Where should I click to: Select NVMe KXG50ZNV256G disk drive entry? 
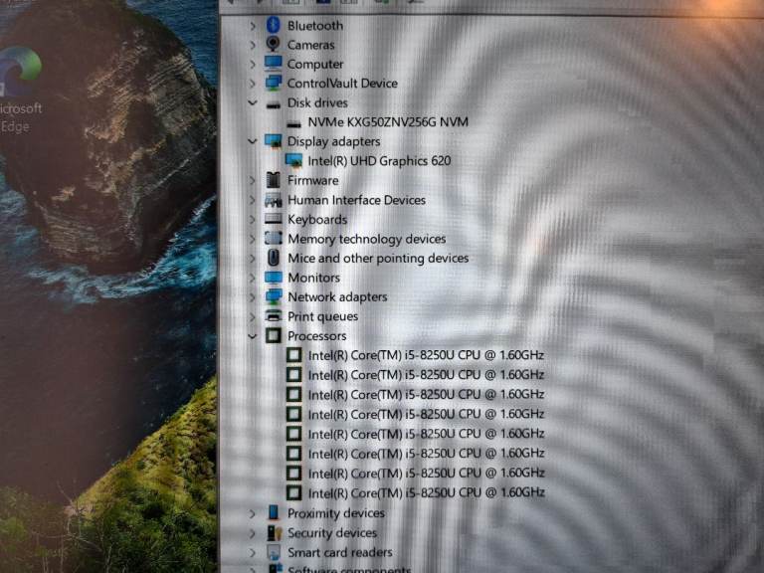(x=387, y=122)
